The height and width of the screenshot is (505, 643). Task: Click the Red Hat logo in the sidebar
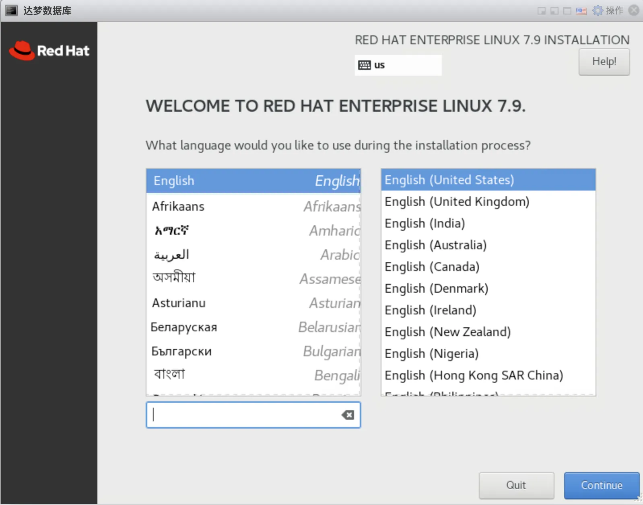coord(49,51)
